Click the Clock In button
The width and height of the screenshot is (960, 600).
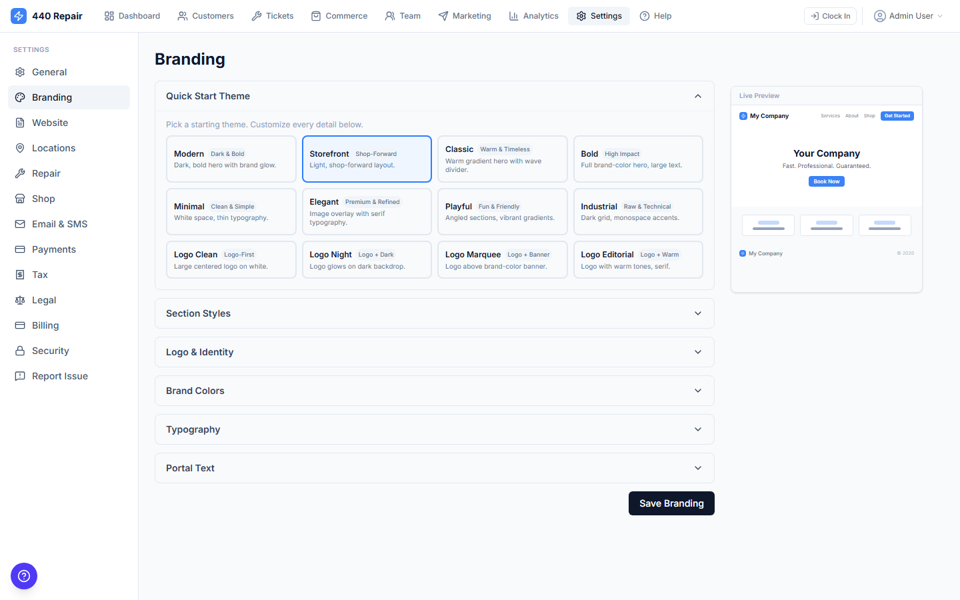pos(830,15)
